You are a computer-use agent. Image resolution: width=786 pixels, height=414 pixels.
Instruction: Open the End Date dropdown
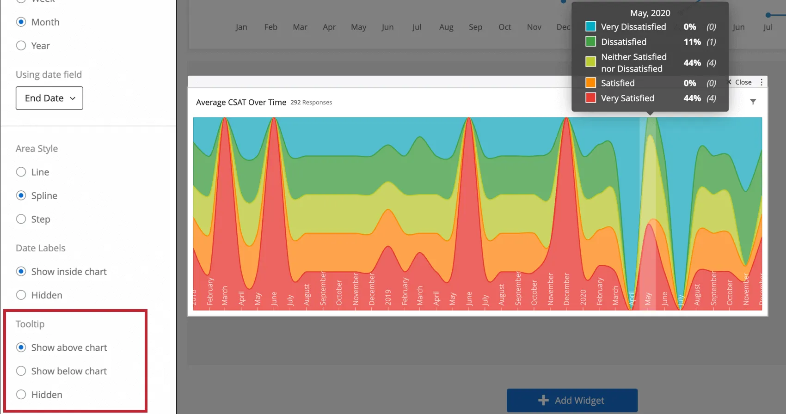point(49,98)
